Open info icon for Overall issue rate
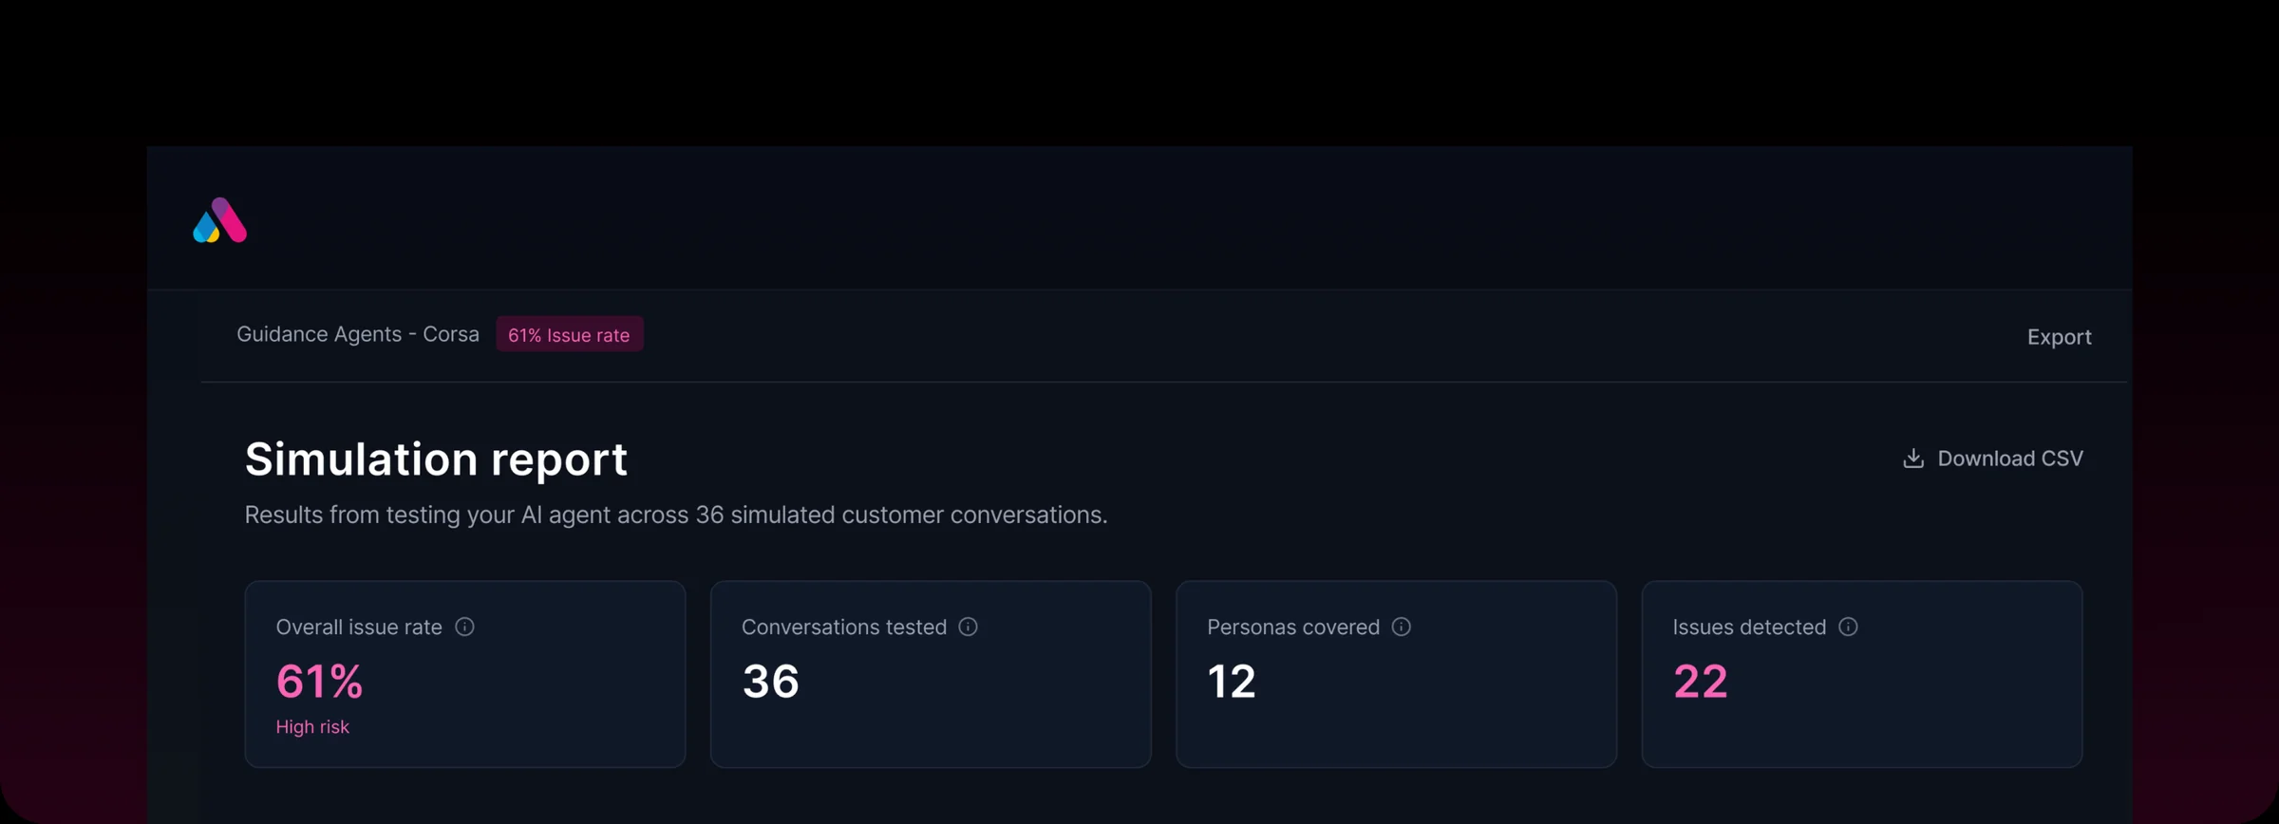This screenshot has height=824, width=2279. tap(464, 627)
